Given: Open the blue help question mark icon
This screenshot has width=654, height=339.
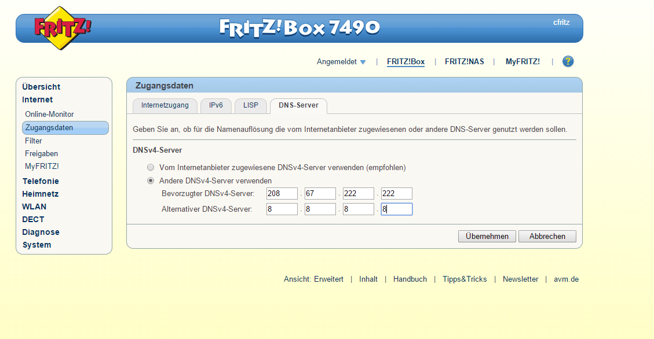Looking at the screenshot, I should (568, 62).
